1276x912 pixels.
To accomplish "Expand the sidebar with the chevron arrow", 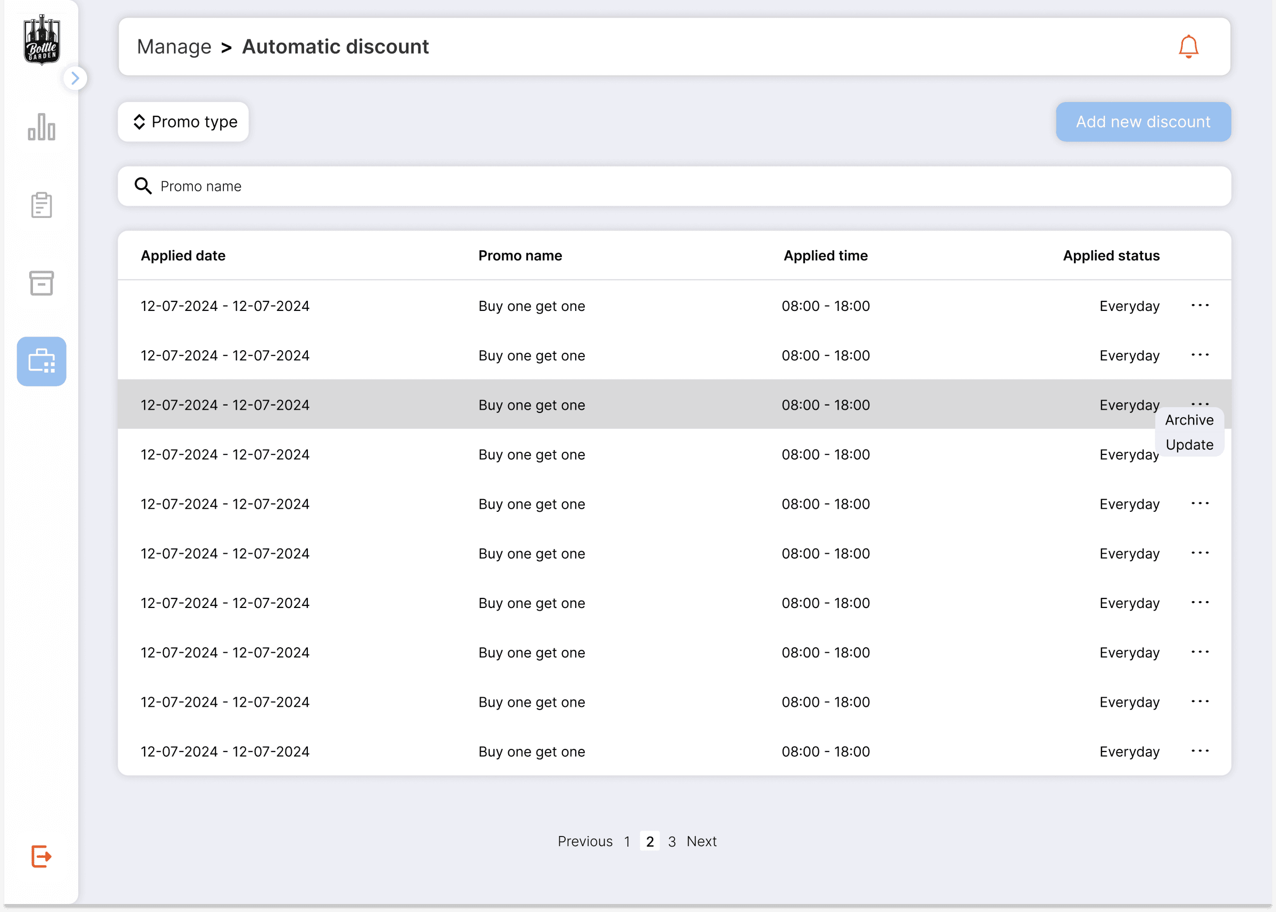I will coord(75,78).
